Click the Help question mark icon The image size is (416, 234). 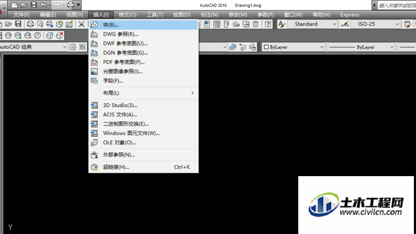click(x=268, y=24)
